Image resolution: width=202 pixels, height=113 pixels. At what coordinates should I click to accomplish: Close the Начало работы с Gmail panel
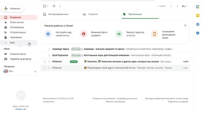185,25
